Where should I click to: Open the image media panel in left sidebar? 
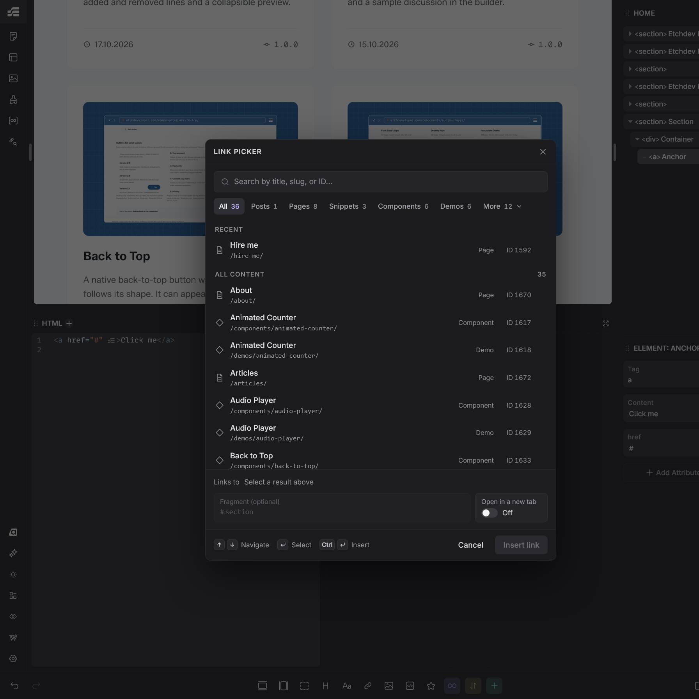13,78
